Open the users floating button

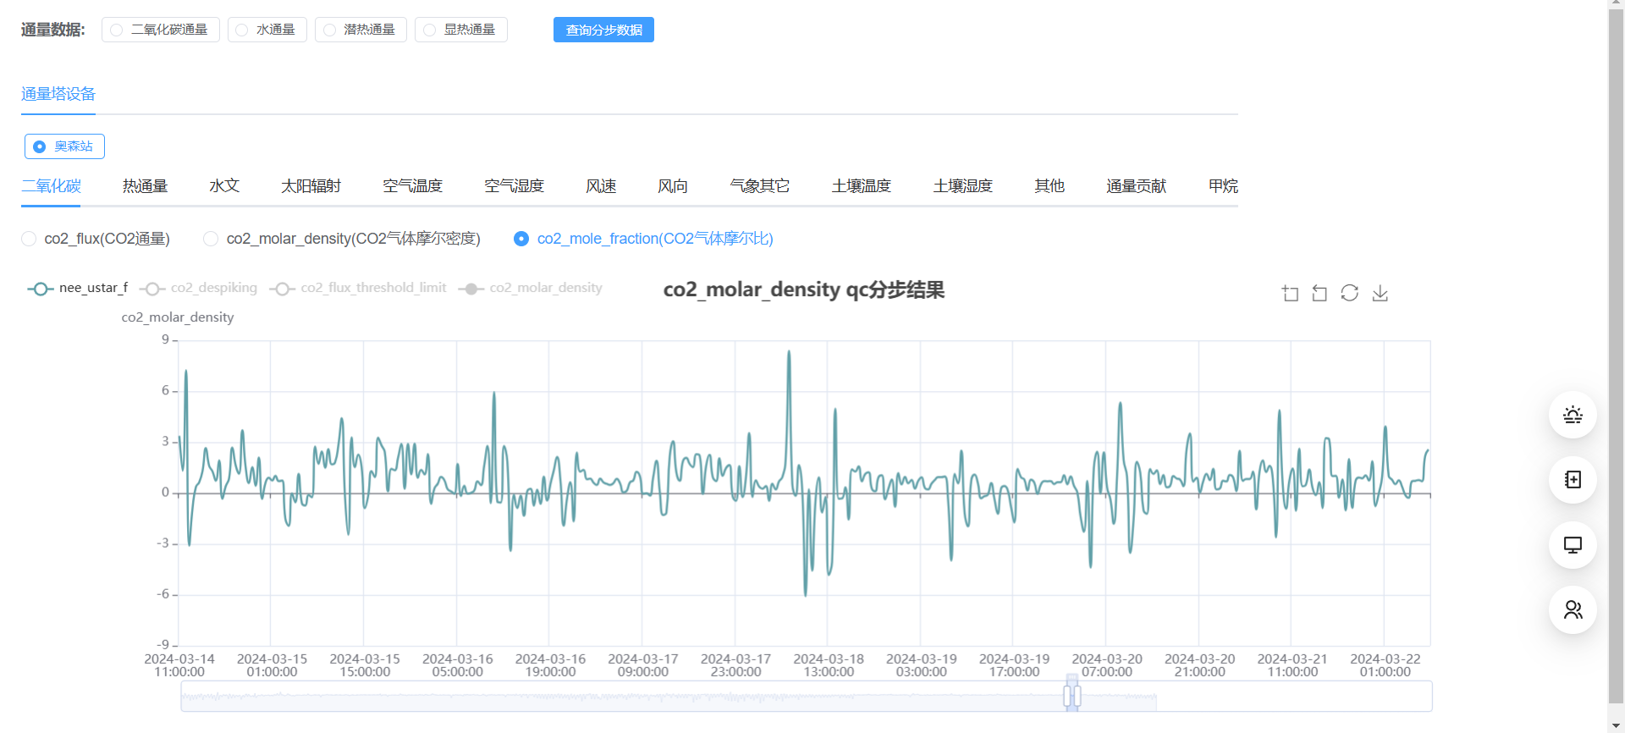click(x=1573, y=610)
